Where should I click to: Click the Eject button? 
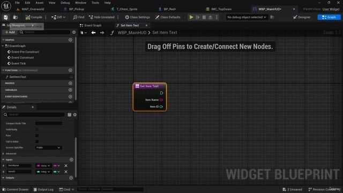(210, 17)
